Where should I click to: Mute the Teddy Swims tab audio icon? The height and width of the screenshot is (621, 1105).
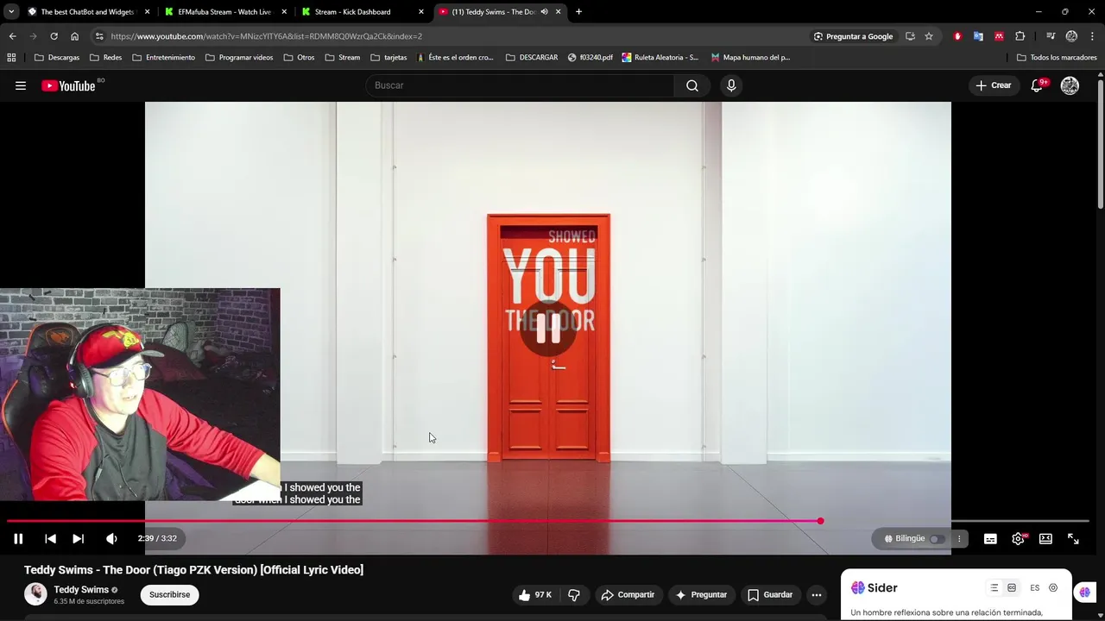(544, 12)
